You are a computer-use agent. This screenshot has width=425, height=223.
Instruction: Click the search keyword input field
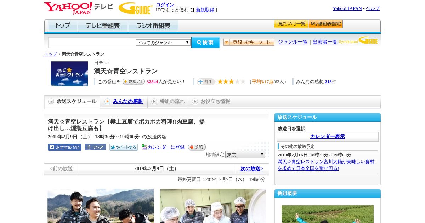point(92,42)
